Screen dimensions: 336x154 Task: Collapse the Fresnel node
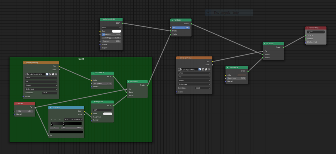tap(16, 104)
